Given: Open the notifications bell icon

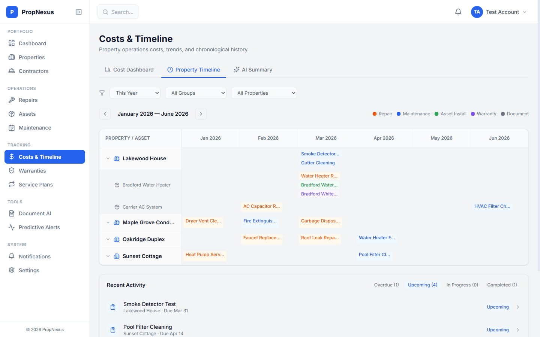Looking at the screenshot, I should (x=458, y=12).
